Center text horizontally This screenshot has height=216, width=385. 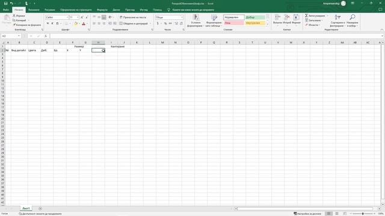click(99, 23)
